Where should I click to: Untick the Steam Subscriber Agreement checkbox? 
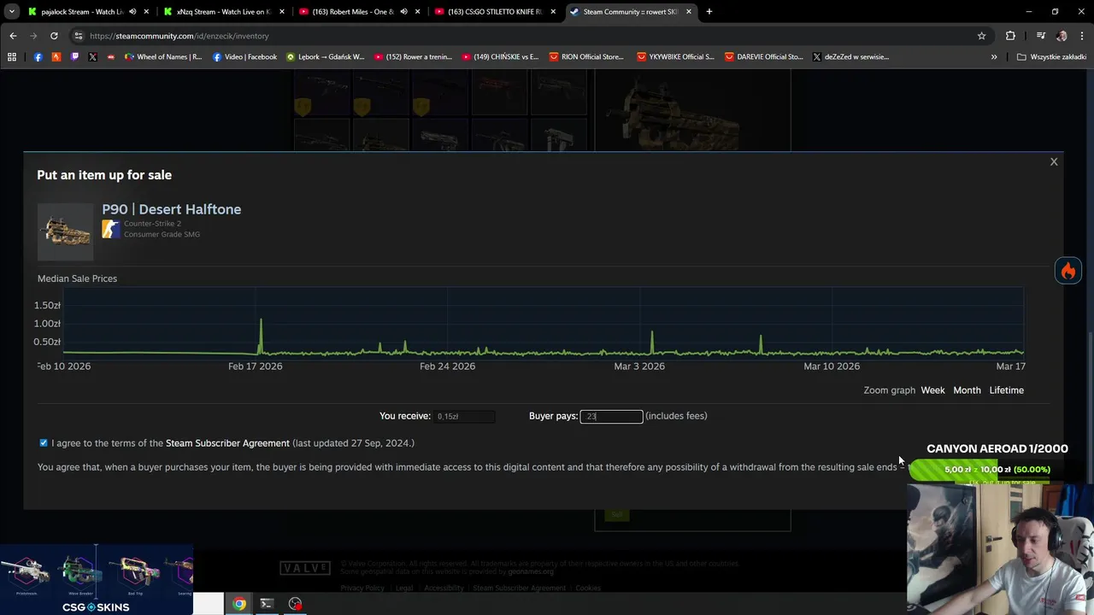coord(44,442)
